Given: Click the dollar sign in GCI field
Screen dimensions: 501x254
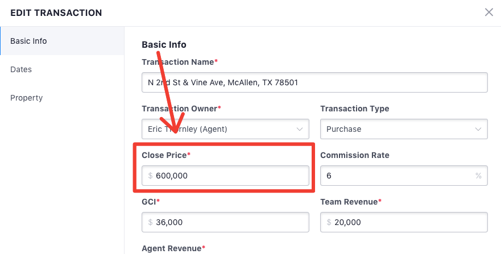Looking at the screenshot, I should tap(150, 222).
